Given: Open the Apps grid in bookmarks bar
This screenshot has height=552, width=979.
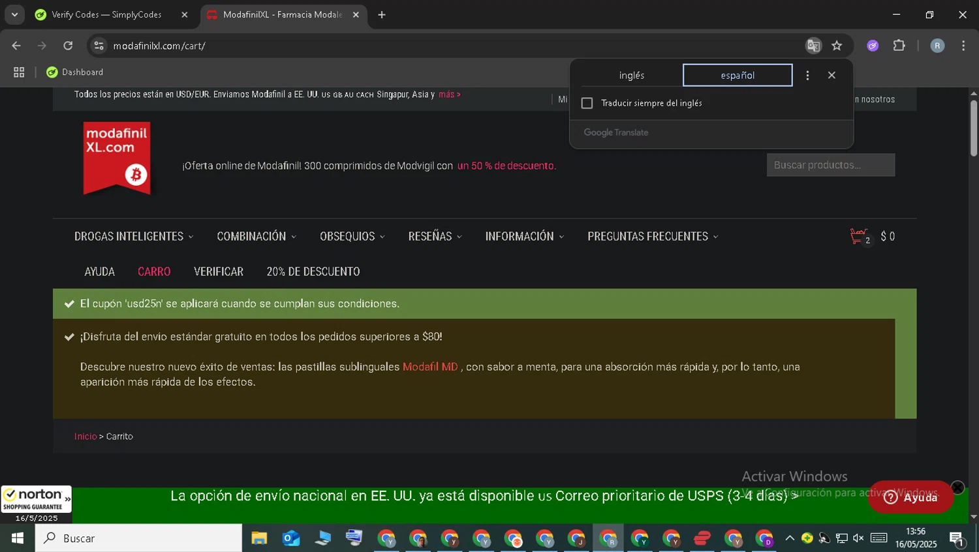Looking at the screenshot, I should pos(19,72).
